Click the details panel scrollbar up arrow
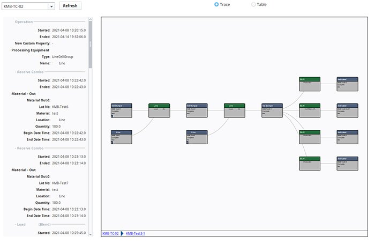The image size is (375, 244). pyautogui.click(x=90, y=19)
